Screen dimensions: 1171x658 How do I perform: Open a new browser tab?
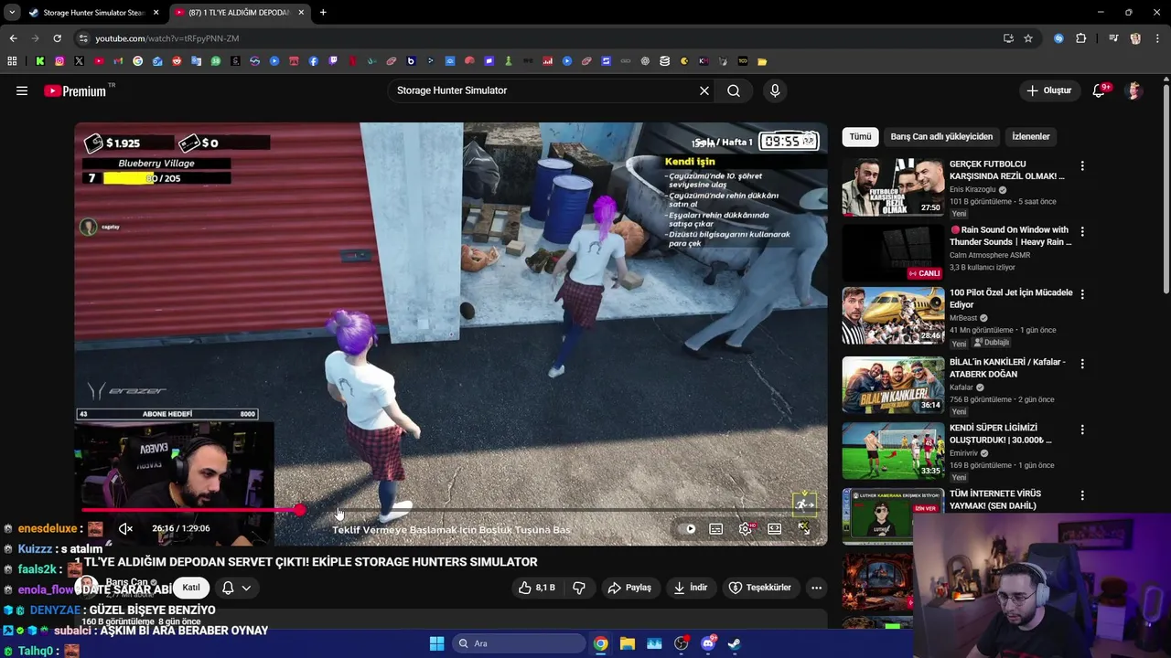[x=323, y=13]
